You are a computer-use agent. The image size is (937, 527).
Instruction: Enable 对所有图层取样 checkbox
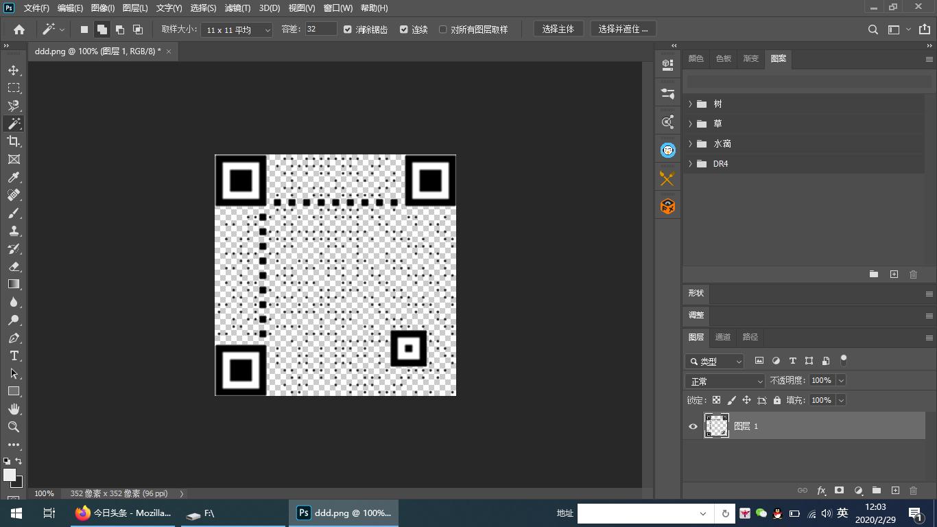[443, 30]
